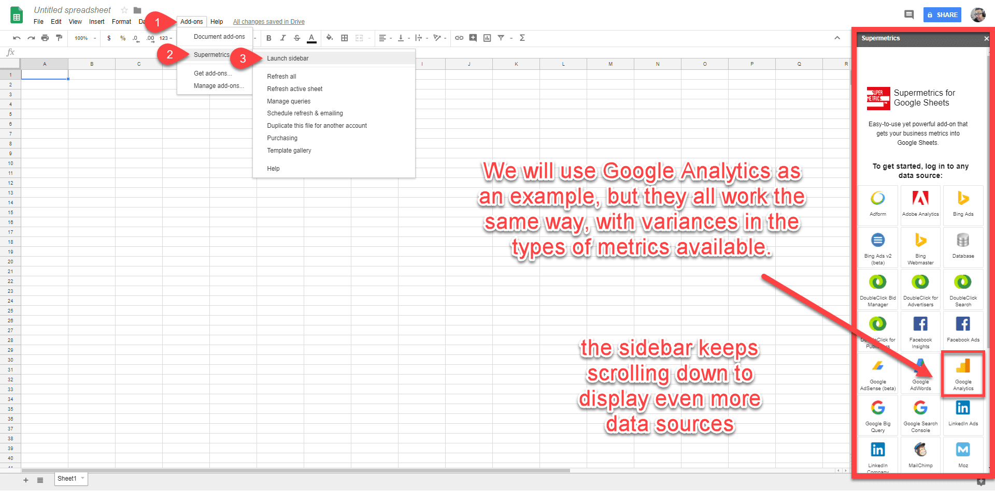Click cell A1 in the grid
This screenshot has width=995, height=491.
point(45,75)
